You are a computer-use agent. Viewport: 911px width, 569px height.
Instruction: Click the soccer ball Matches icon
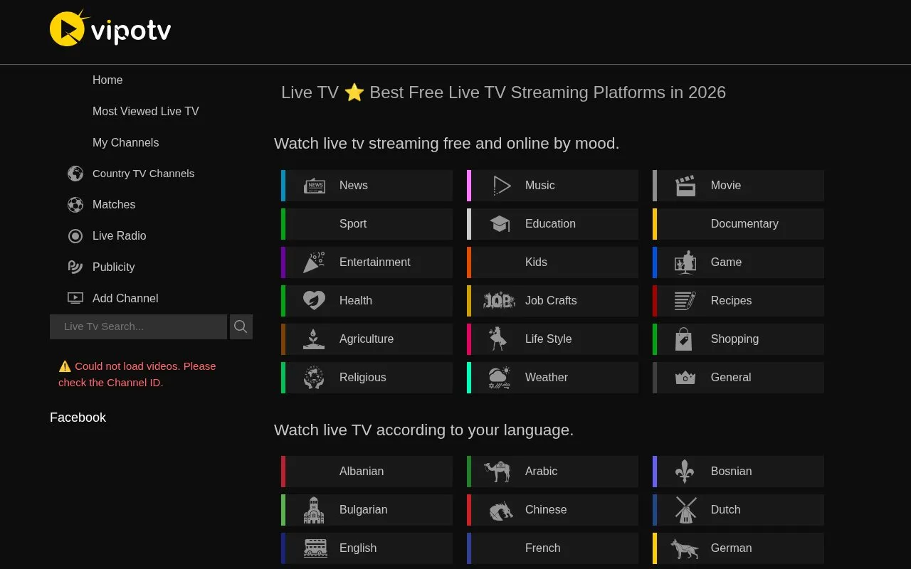75,205
